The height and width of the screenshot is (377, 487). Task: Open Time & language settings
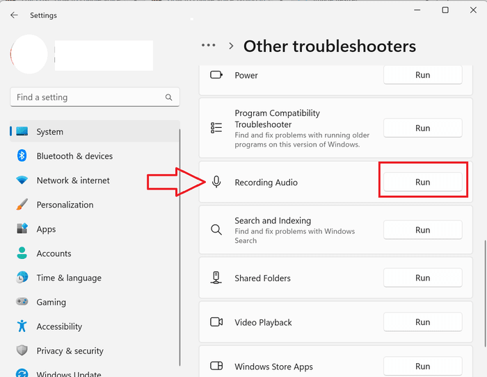pyautogui.click(x=95, y=278)
